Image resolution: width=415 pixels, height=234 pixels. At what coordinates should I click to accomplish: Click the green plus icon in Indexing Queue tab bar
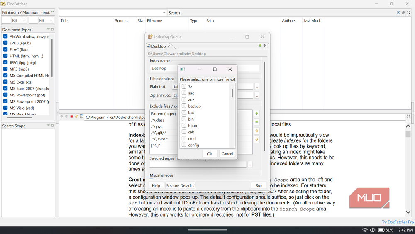click(260, 46)
